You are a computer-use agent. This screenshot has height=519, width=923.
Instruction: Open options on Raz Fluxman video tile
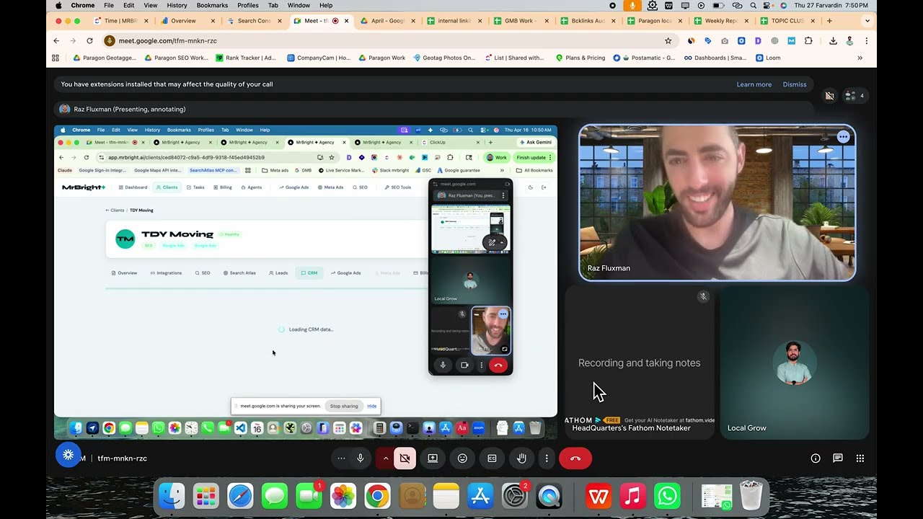click(x=843, y=137)
